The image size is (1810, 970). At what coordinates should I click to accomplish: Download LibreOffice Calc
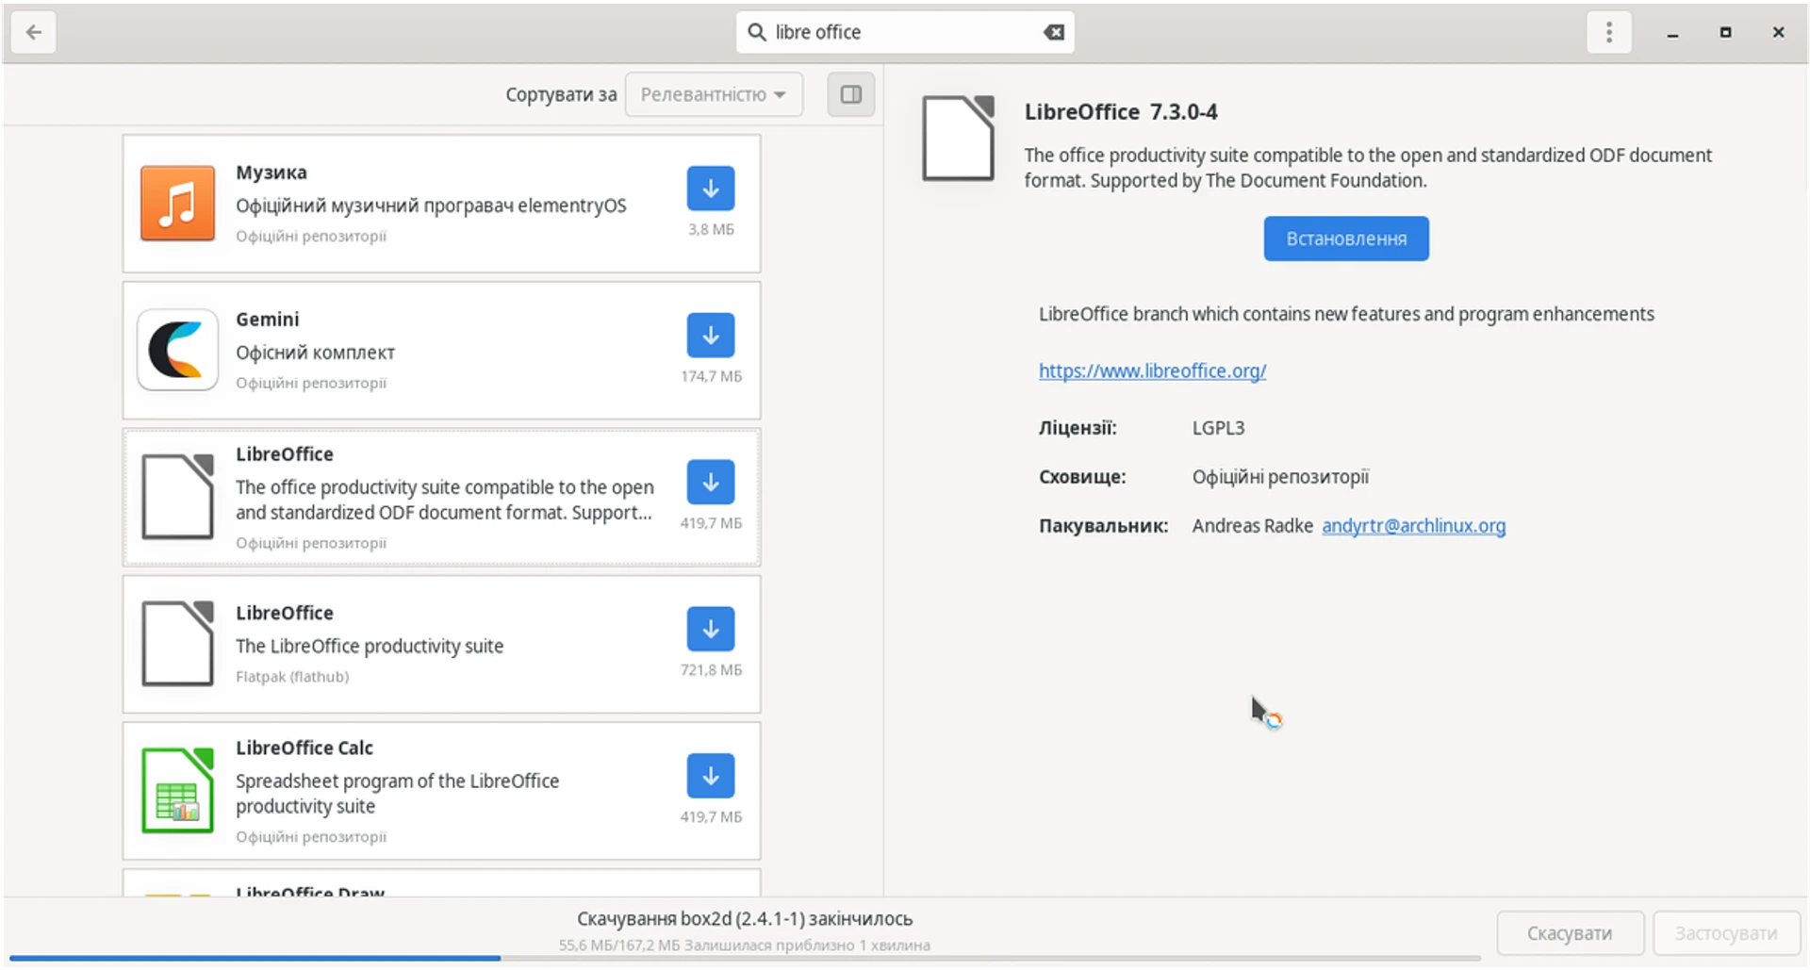(710, 777)
